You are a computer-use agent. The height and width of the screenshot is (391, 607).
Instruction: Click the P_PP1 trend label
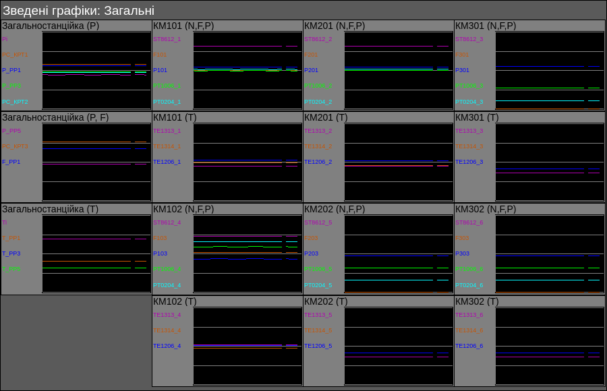[11, 70]
